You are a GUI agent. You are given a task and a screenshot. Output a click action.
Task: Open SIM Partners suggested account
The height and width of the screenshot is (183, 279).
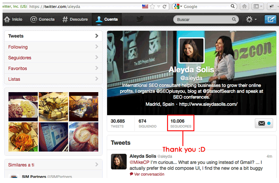(34, 177)
